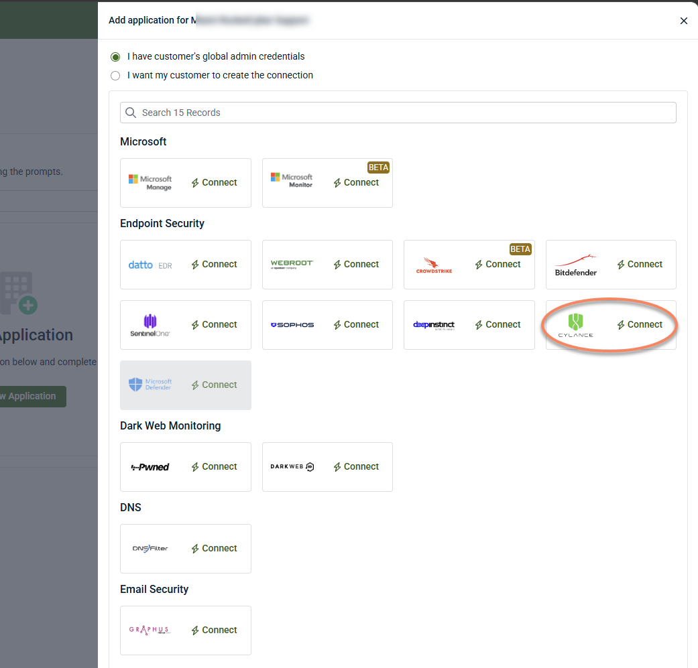Connect Datto EDR
This screenshot has height=668, width=698.
[214, 264]
